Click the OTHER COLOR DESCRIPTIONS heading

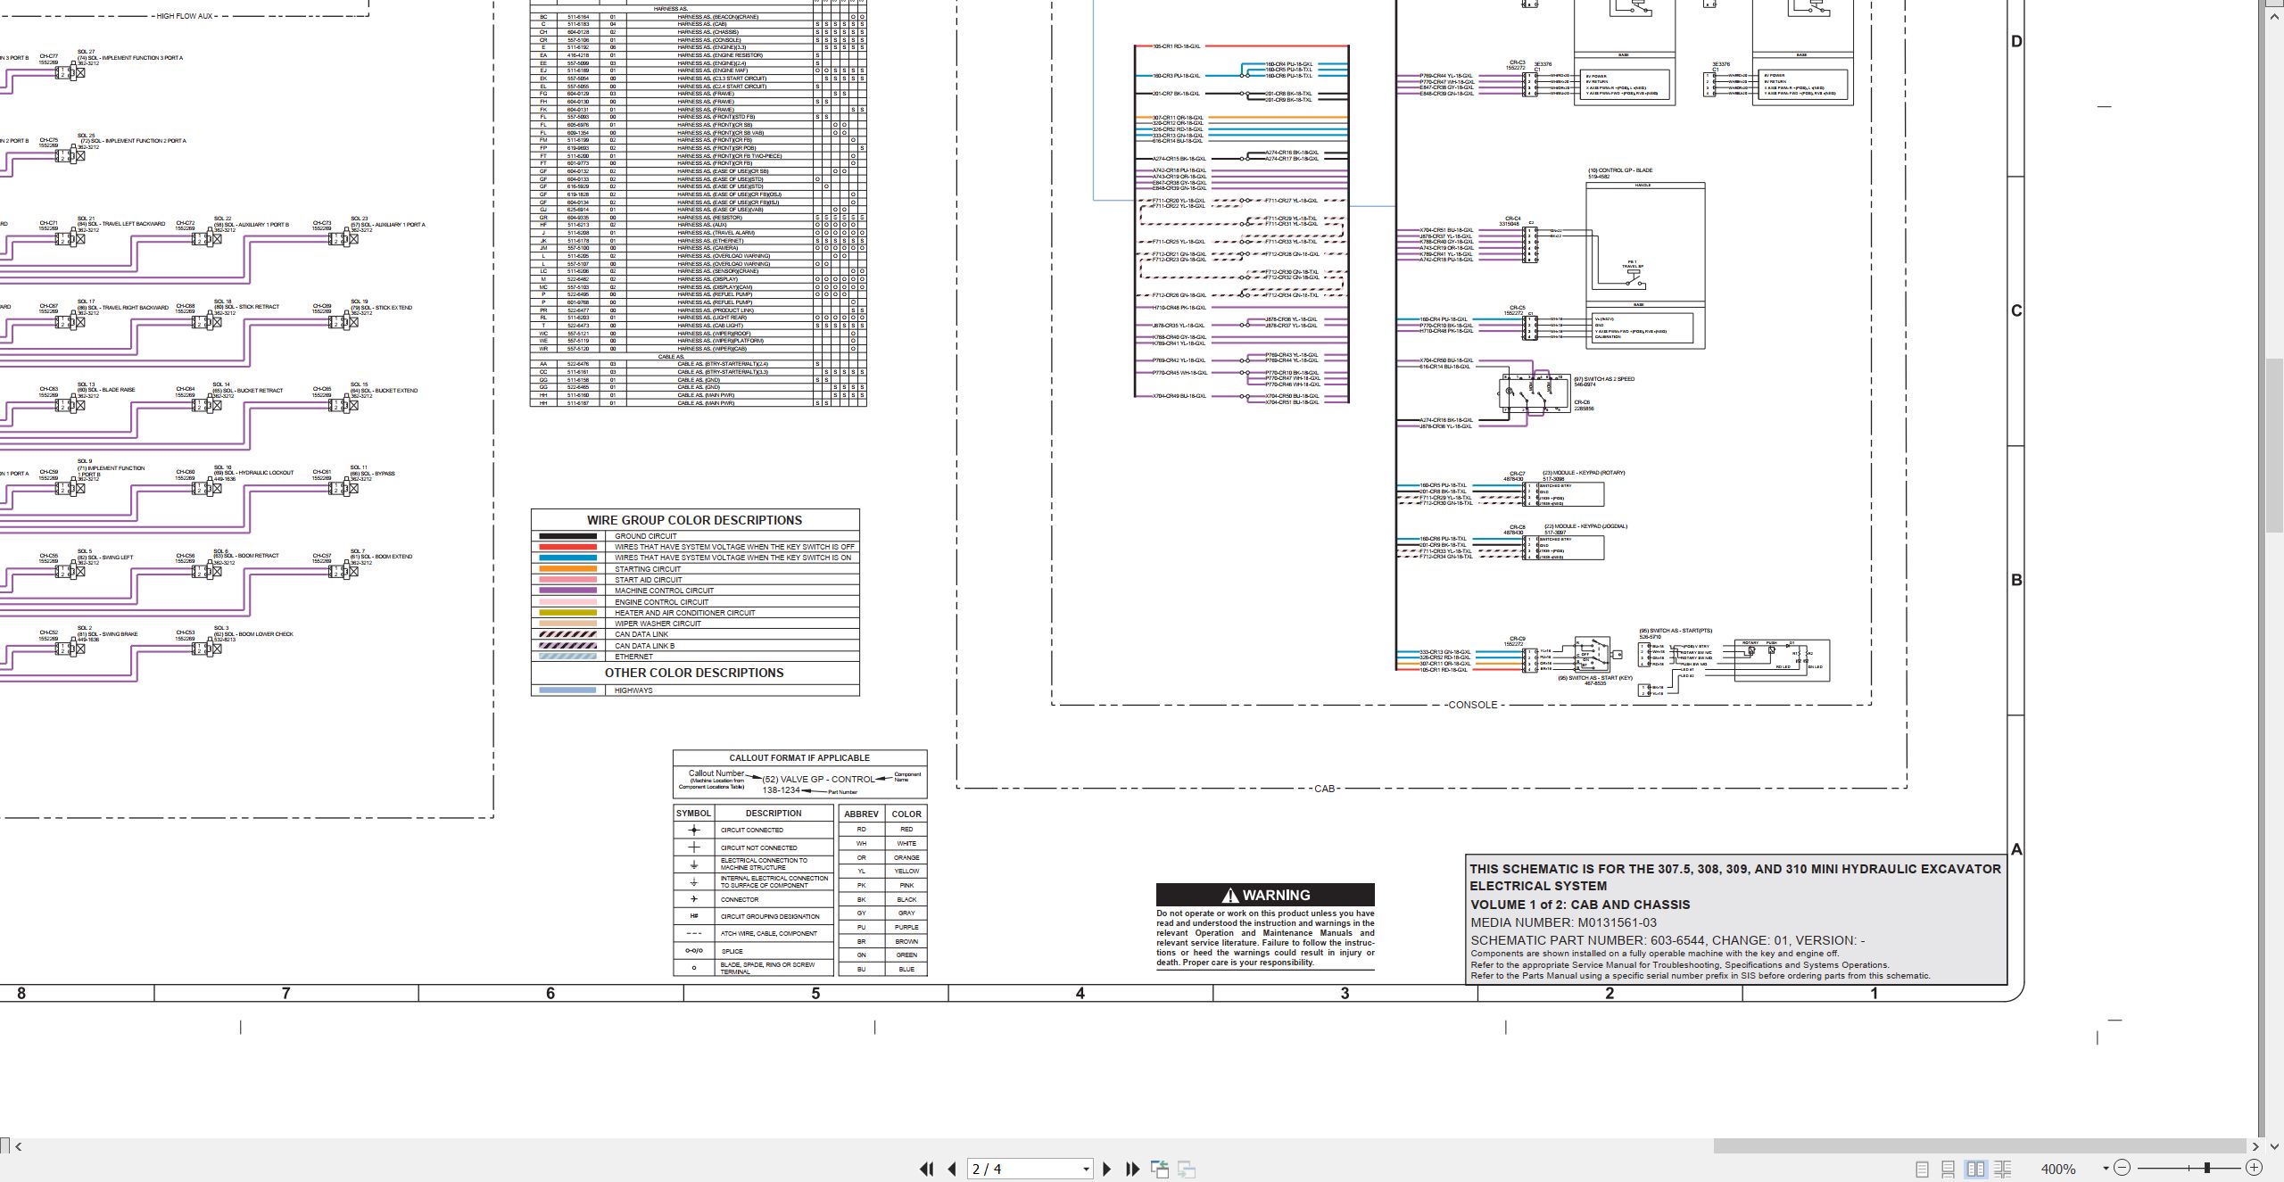pos(694,673)
